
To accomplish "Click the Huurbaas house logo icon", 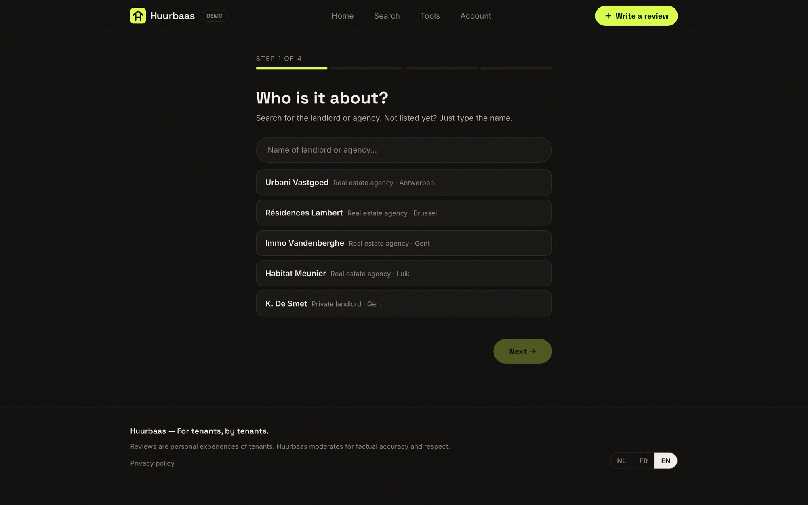I will coord(138,16).
